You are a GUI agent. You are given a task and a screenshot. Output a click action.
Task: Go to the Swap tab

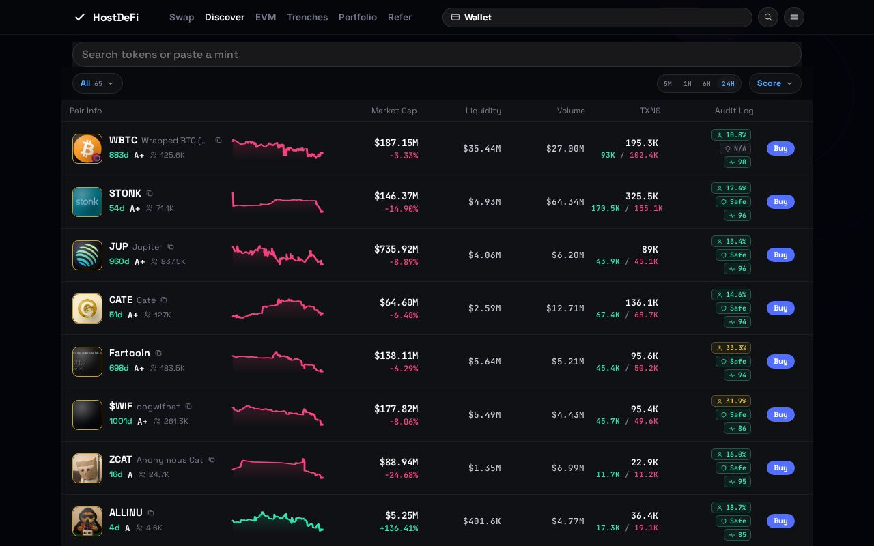tap(182, 17)
